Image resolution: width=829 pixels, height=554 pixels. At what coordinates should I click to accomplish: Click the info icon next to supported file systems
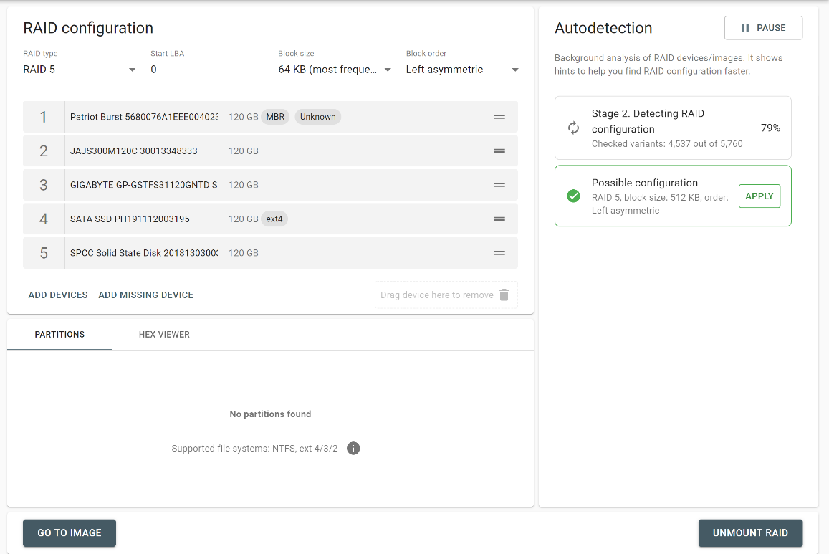[x=353, y=448]
